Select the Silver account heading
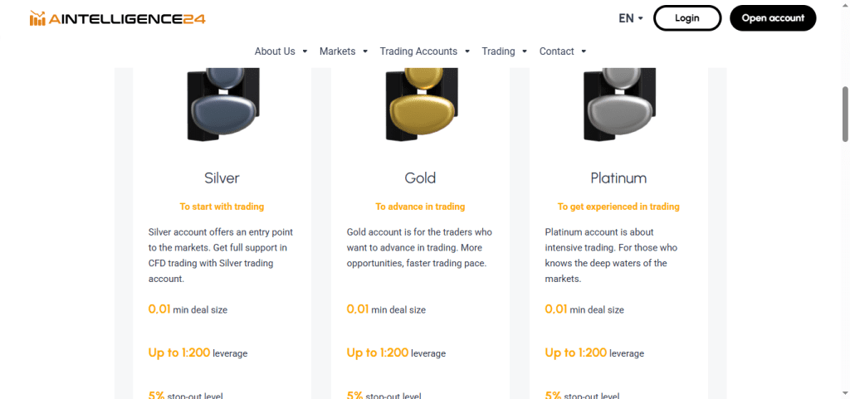The width and height of the screenshot is (850, 399). (222, 178)
